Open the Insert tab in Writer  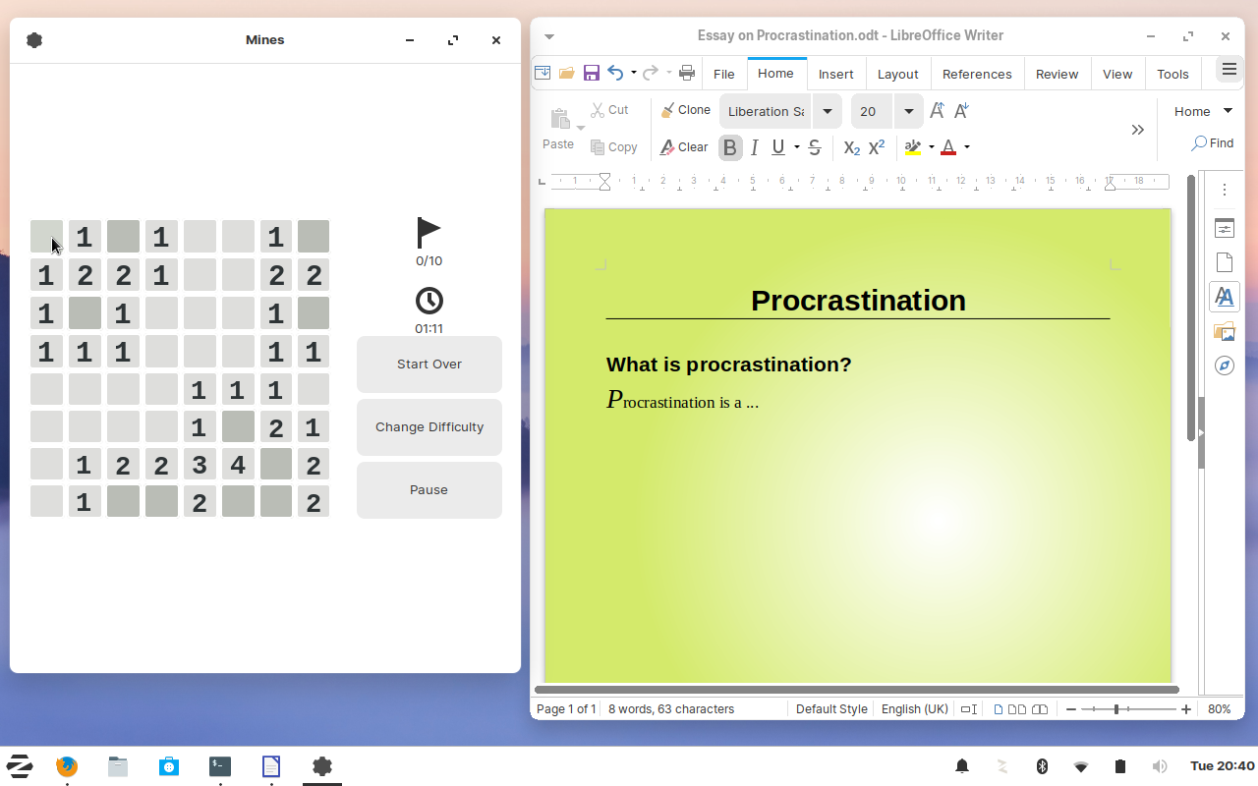pyautogui.click(x=836, y=74)
